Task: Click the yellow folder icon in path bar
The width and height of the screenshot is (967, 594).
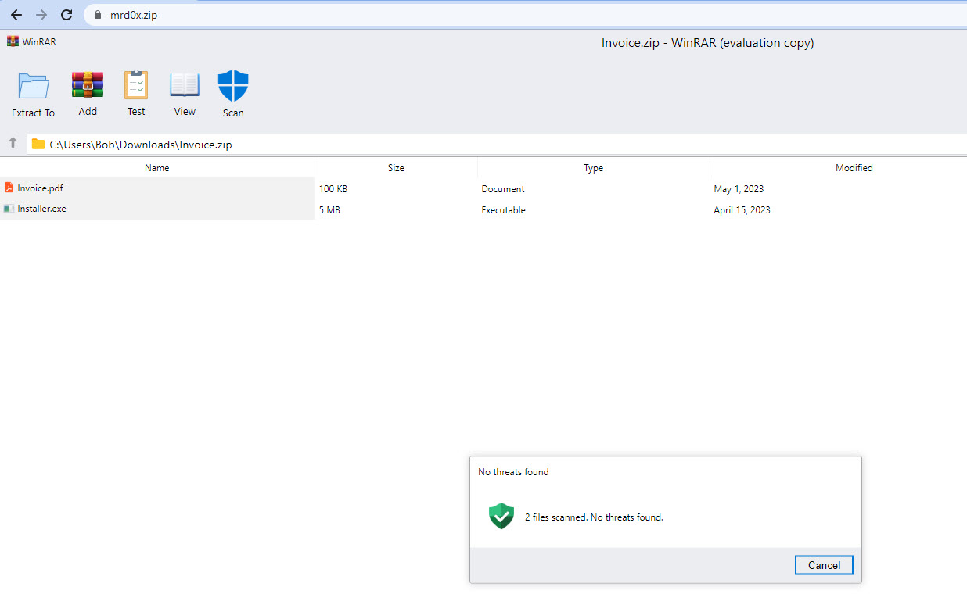Action: (38, 144)
